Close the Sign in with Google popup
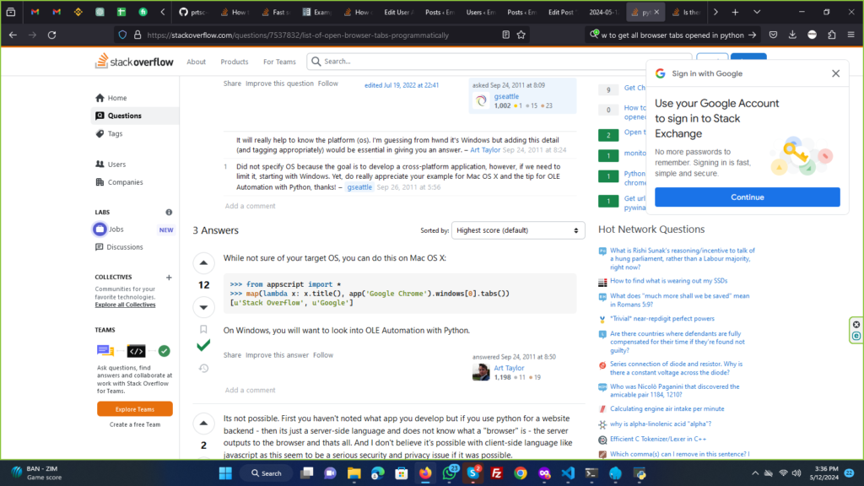The height and width of the screenshot is (486, 864). coord(835,73)
